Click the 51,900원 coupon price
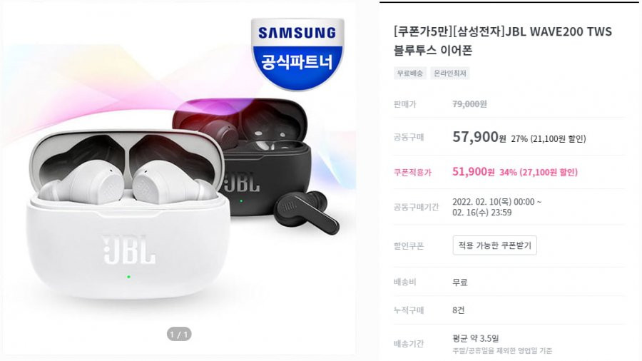 point(474,172)
